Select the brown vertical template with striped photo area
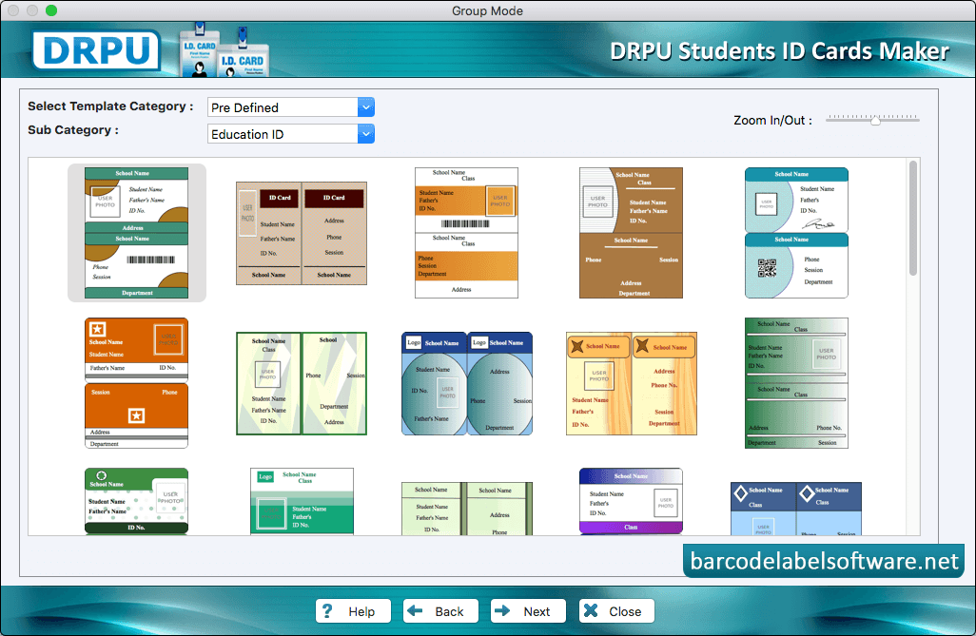976x636 pixels. point(631,233)
